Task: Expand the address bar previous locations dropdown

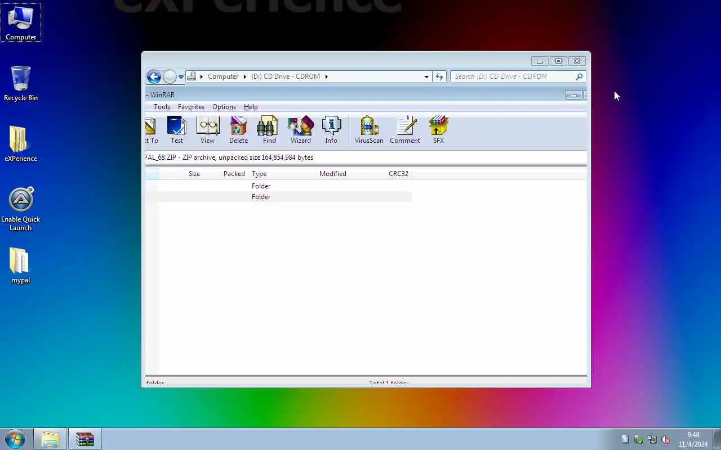Action: point(426,76)
